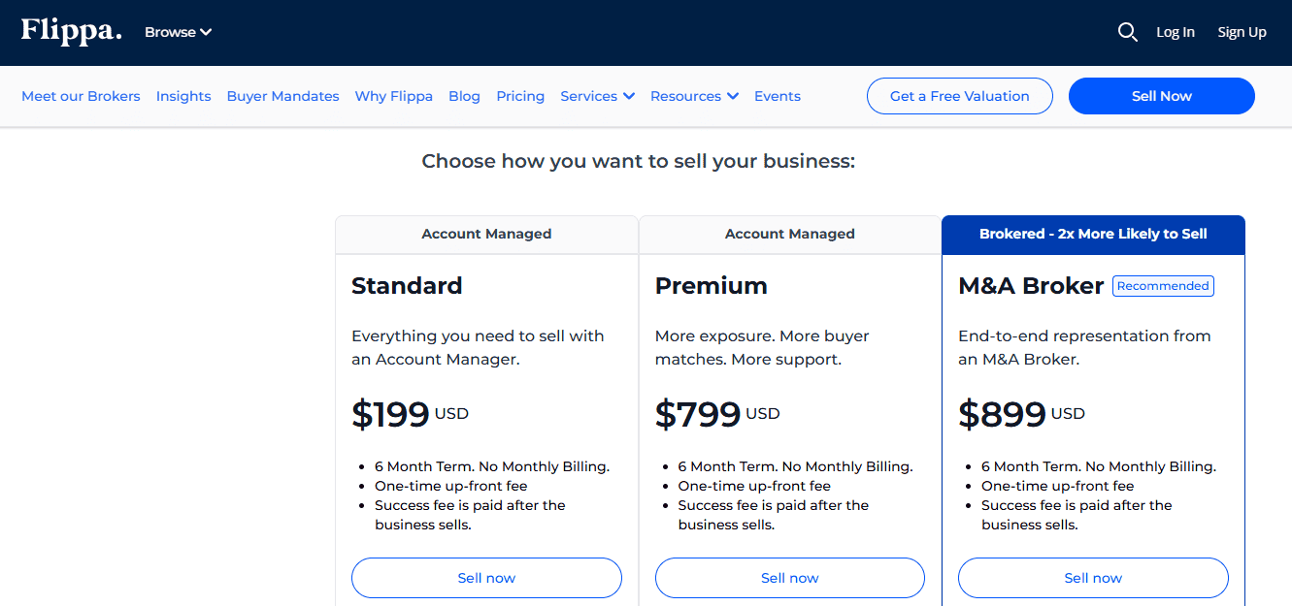Click the search magnifier icon
1292x606 pixels.
coord(1127,32)
